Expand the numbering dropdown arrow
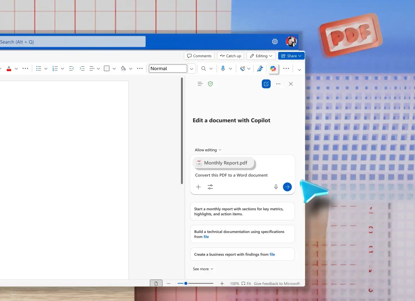 tap(62, 69)
